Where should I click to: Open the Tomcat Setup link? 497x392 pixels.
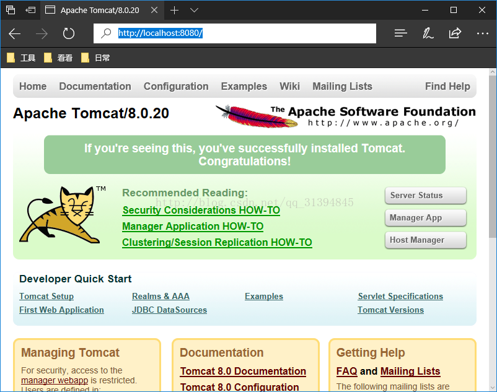pos(46,297)
